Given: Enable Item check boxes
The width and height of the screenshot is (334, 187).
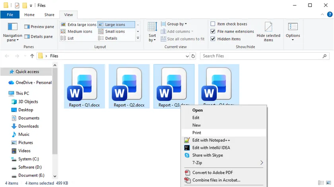Looking at the screenshot, I should pos(229,24).
